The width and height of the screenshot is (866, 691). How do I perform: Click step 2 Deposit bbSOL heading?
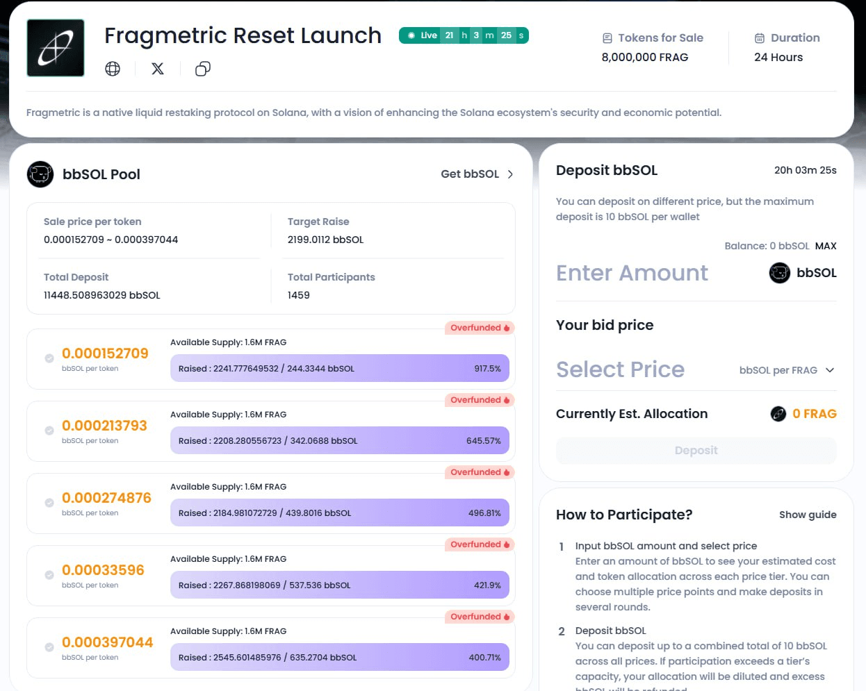pyautogui.click(x=611, y=631)
